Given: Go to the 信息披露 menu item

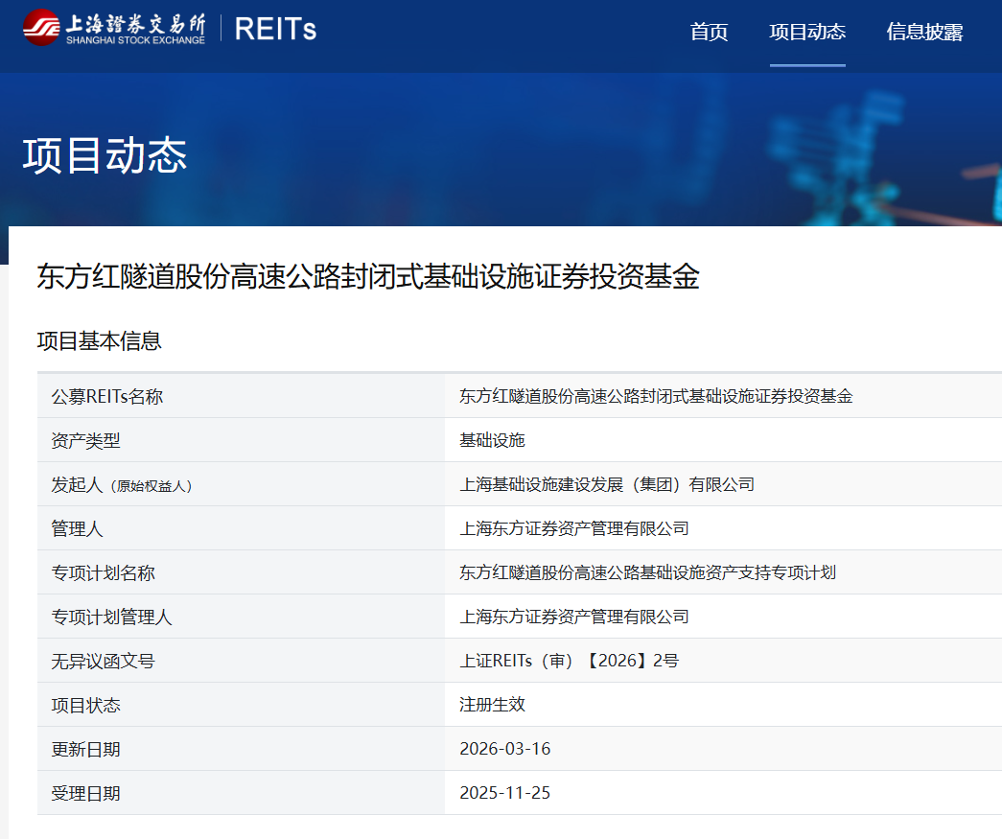Looking at the screenshot, I should click(924, 32).
